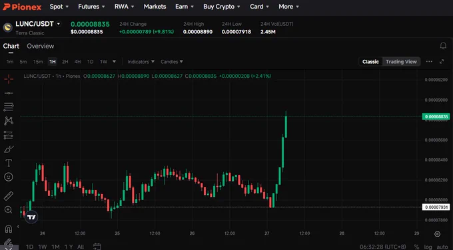Open the Markets page
The height and width of the screenshot is (250, 453).
[x=155, y=7]
